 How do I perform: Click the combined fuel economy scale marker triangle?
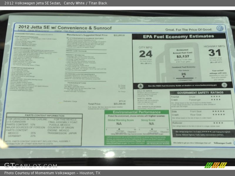184,77
